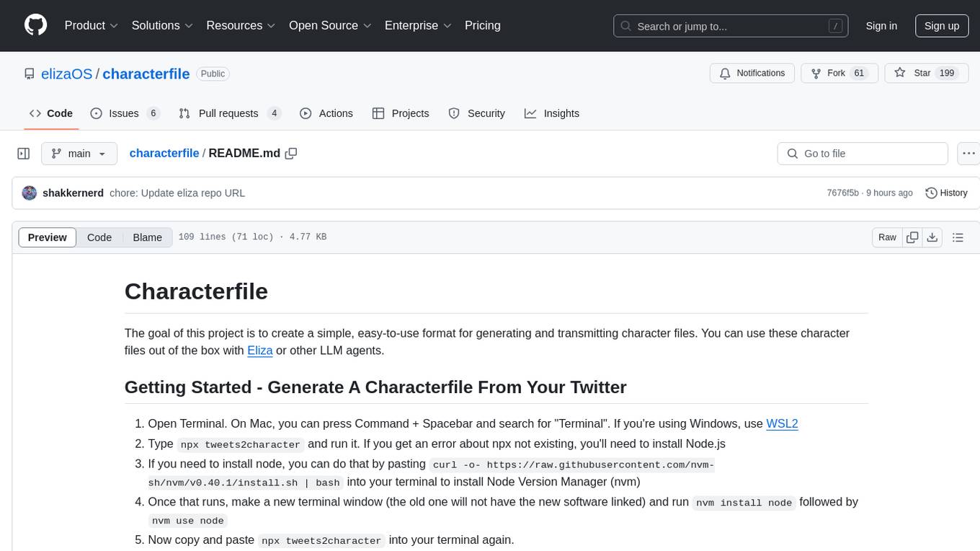Image resolution: width=980 pixels, height=551 pixels.
Task: Expand the Solutions menu
Action: point(162,25)
